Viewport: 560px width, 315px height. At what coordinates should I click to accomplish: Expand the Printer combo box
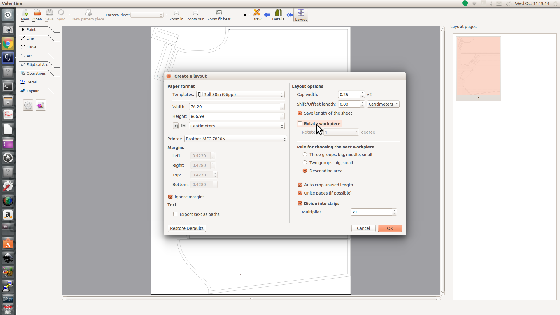point(236,139)
